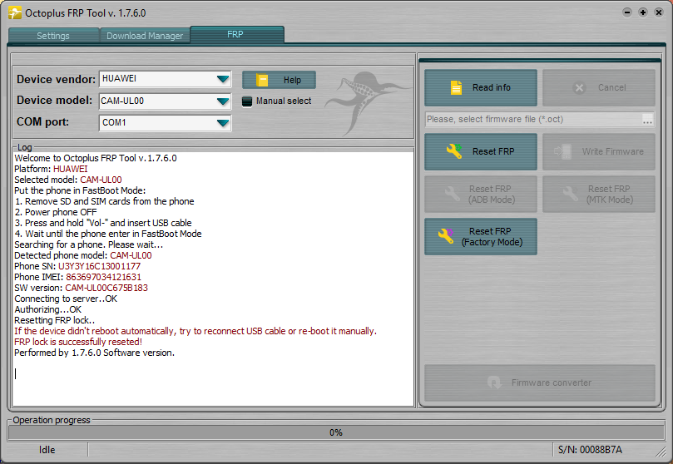Click the red reboot manually warning line
Screen dimensions: 673x464
(x=195, y=331)
